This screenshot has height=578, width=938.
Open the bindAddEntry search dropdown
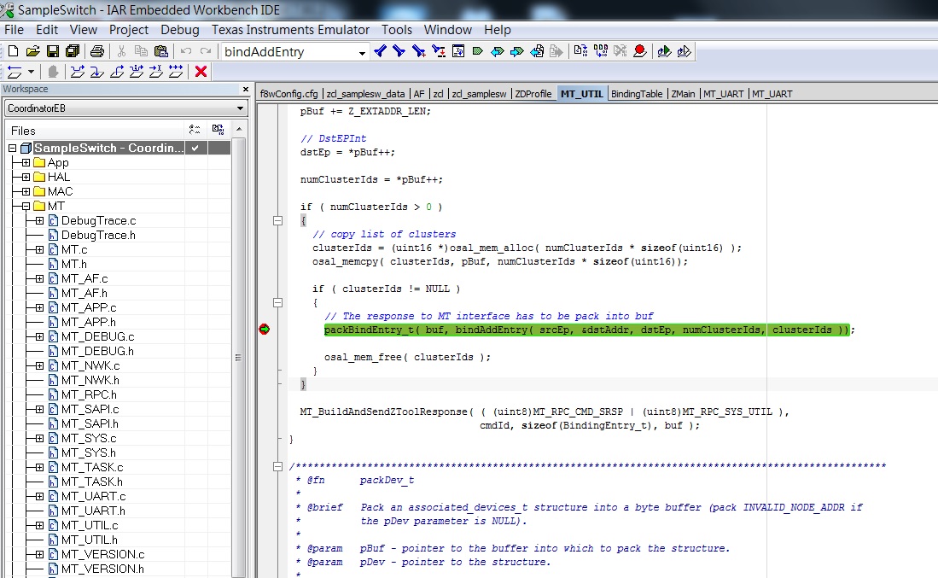[x=362, y=53]
